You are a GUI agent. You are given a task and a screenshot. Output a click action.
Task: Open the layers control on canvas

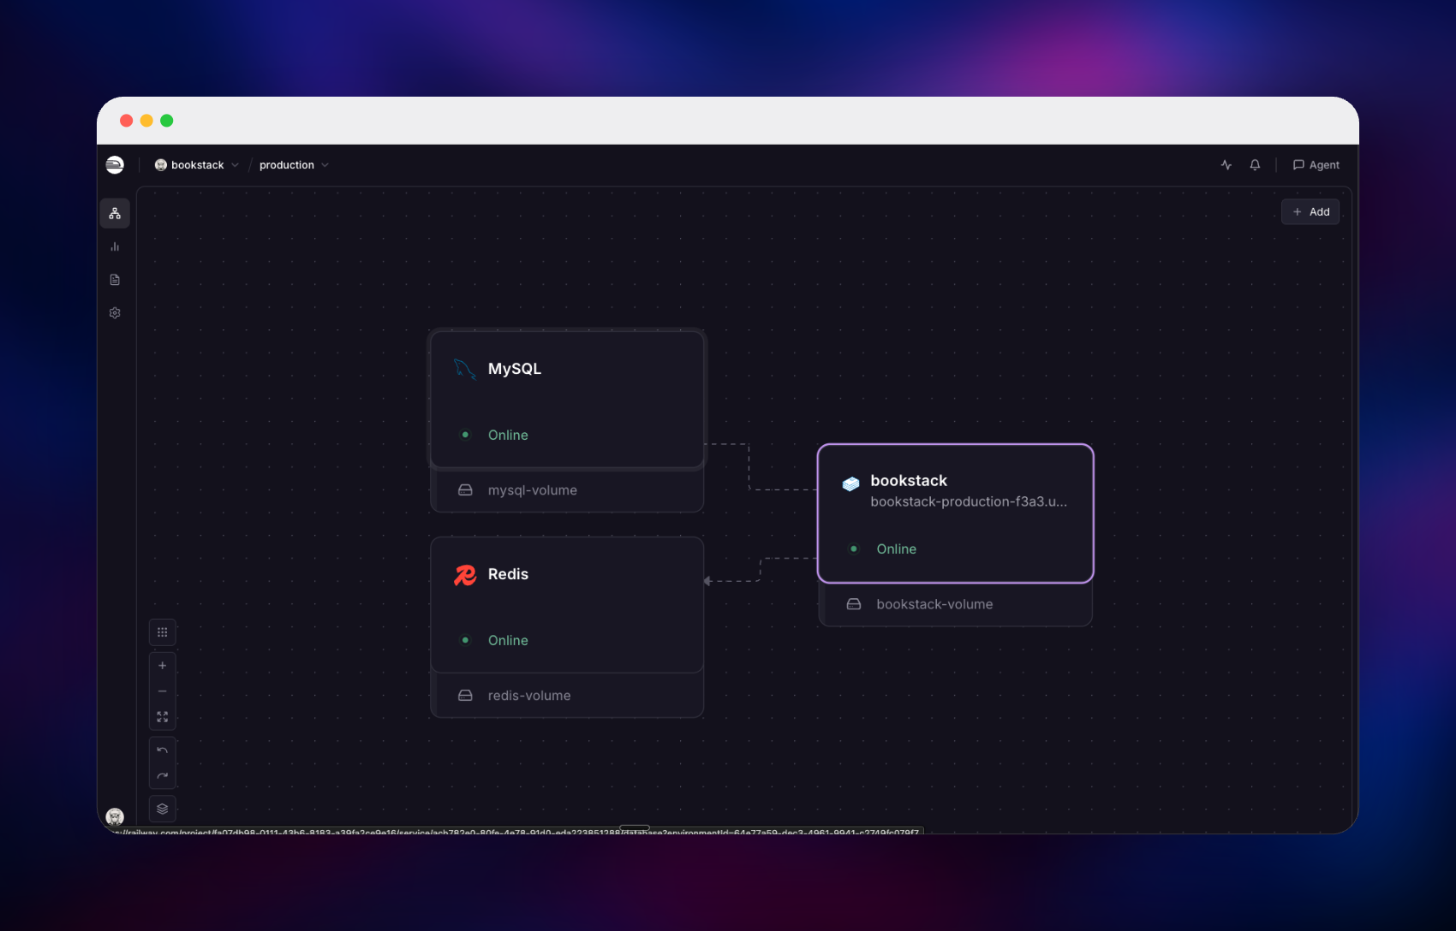coord(162,809)
